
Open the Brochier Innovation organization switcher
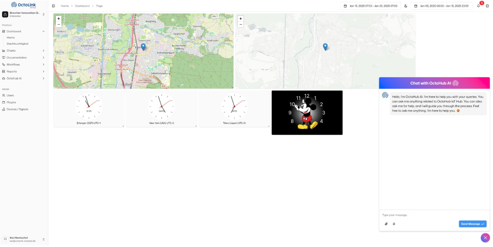(x=24, y=14)
